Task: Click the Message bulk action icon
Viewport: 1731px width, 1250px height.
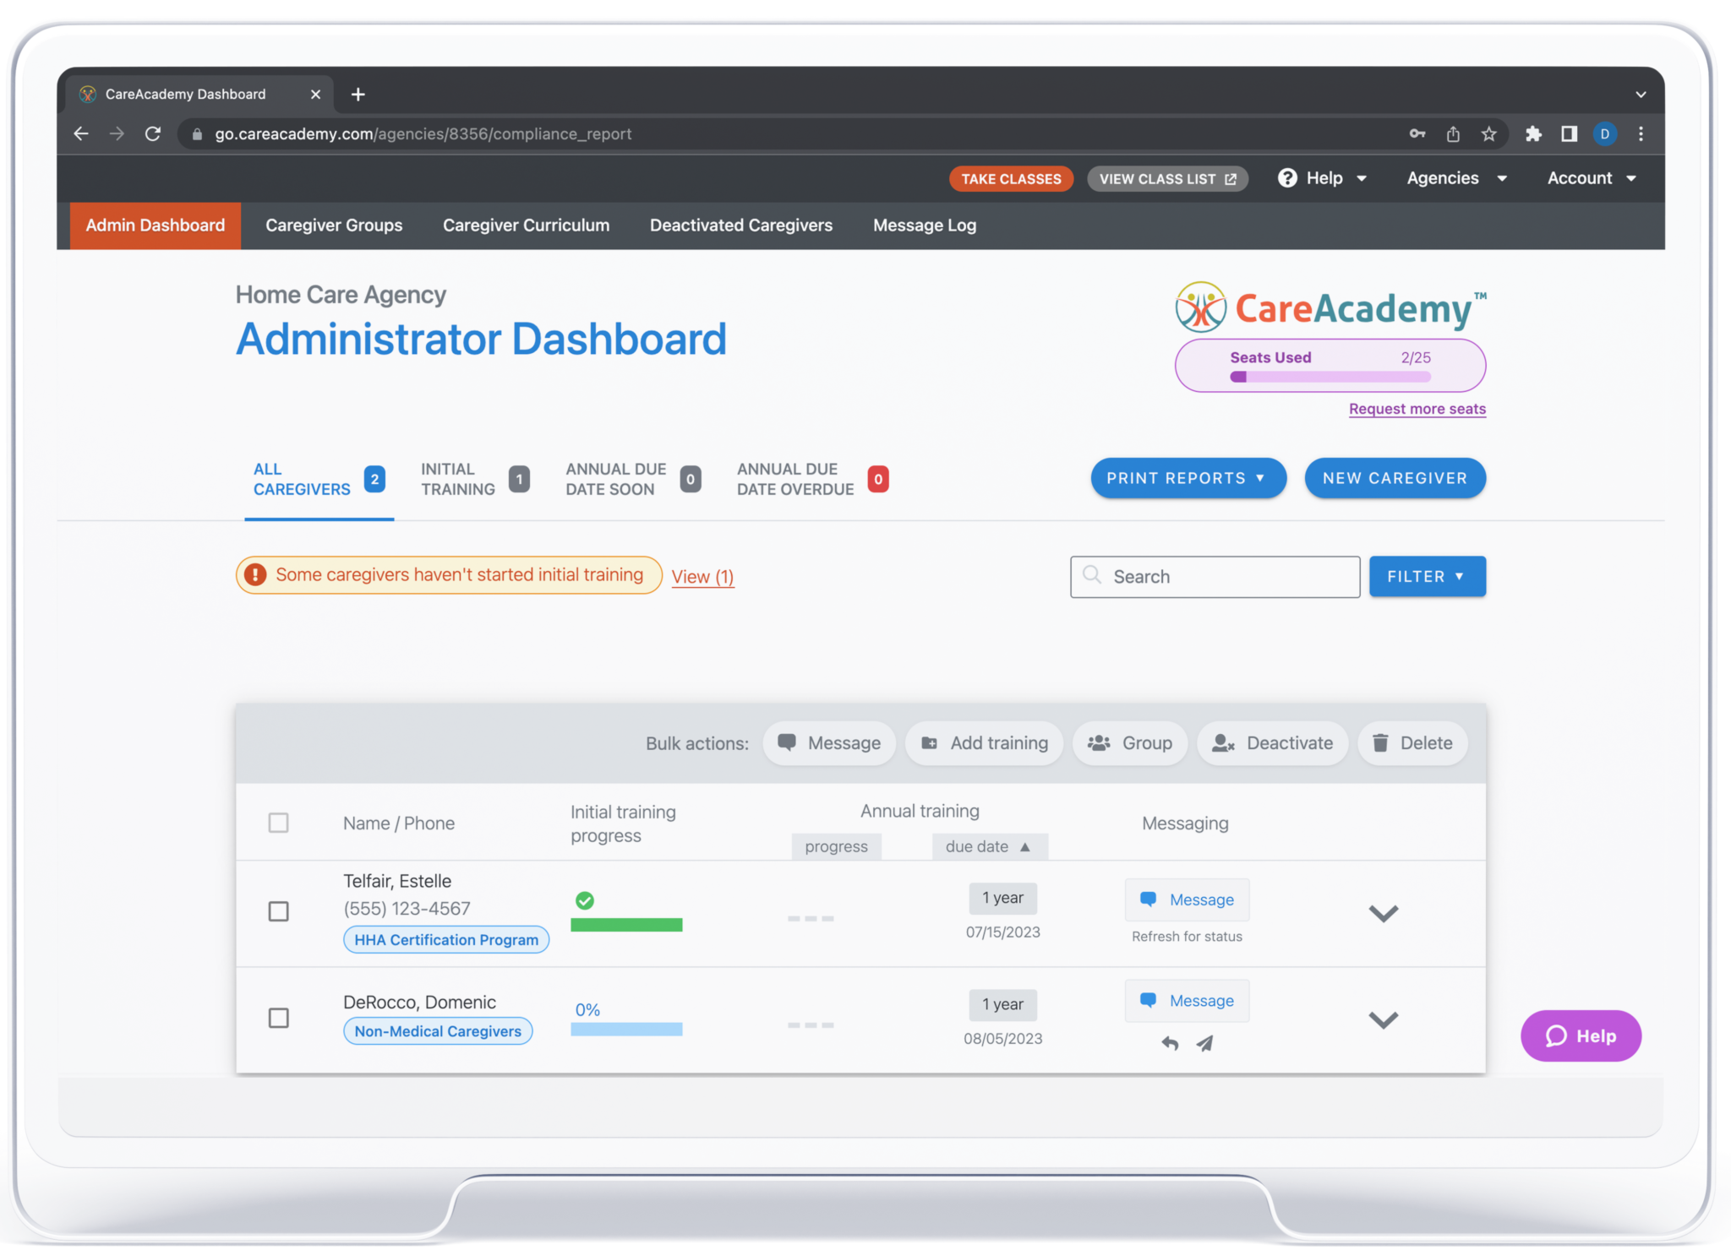Action: coord(788,743)
